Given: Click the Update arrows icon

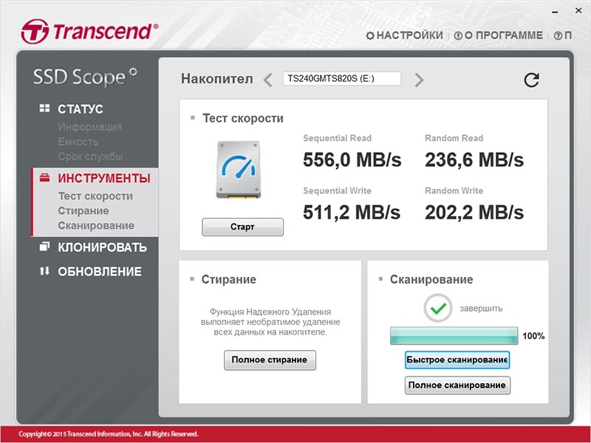Looking at the screenshot, I should tap(44, 271).
